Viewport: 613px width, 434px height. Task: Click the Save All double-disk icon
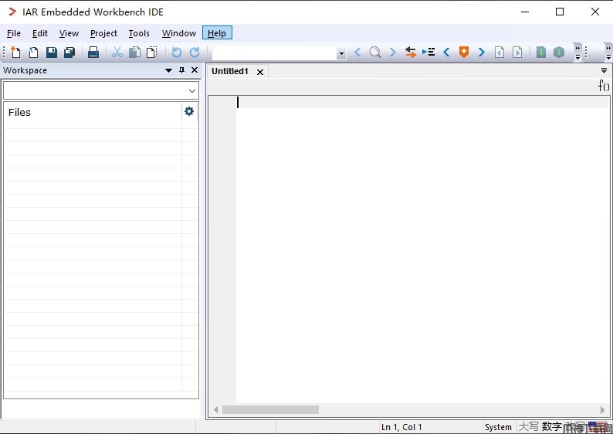[x=69, y=52]
